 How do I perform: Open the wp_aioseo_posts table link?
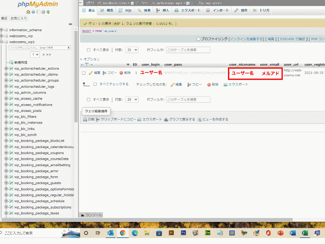click(x=28, y=111)
